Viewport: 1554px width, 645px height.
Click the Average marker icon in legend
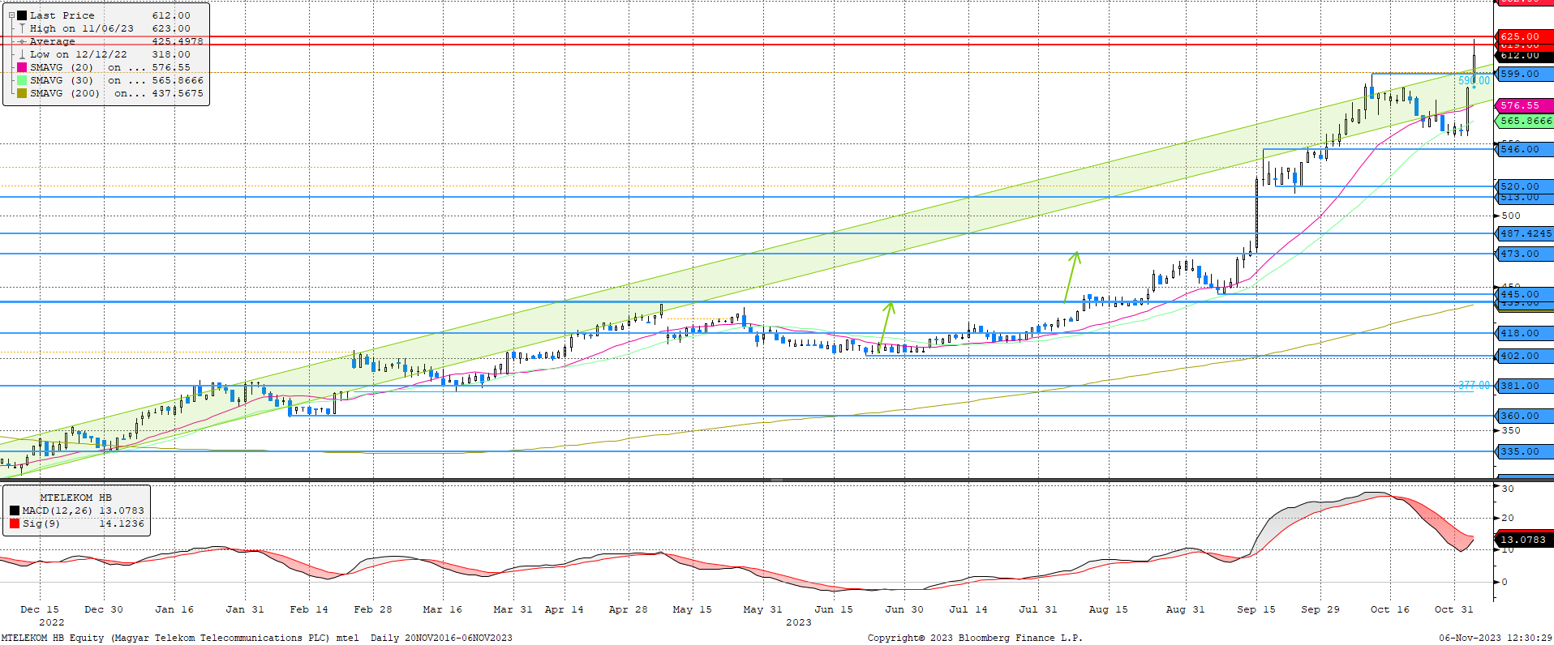[x=22, y=41]
